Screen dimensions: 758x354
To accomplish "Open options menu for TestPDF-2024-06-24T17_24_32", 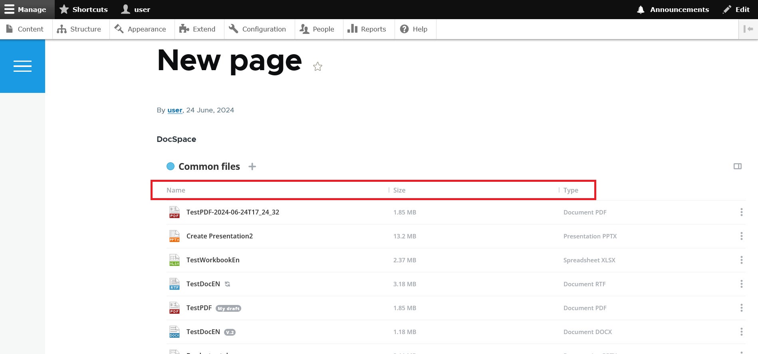I will (742, 212).
